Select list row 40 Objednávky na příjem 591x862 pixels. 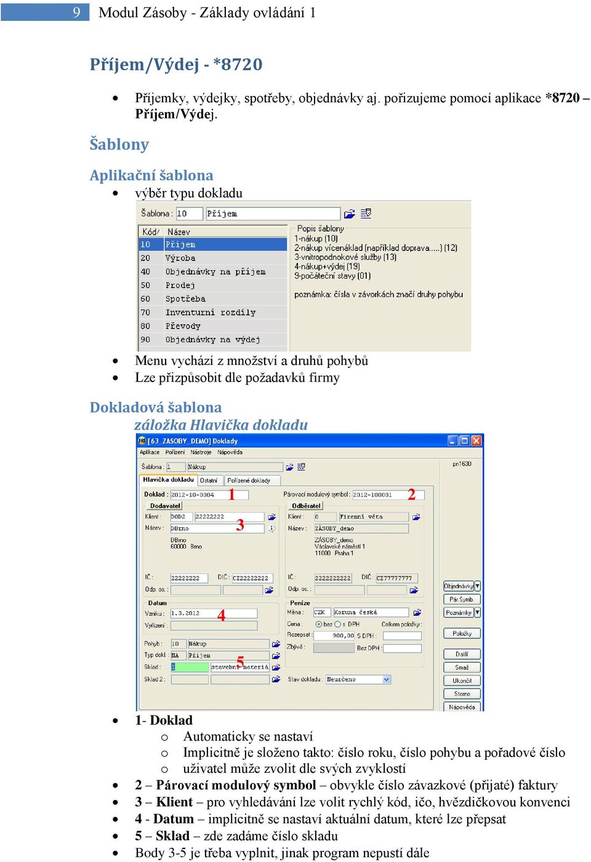click(213, 272)
